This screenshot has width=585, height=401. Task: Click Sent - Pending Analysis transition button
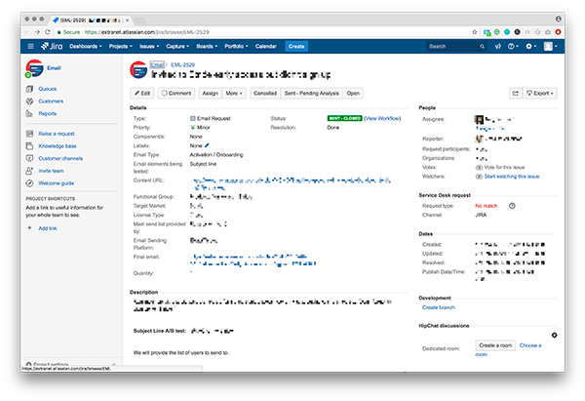click(x=312, y=94)
